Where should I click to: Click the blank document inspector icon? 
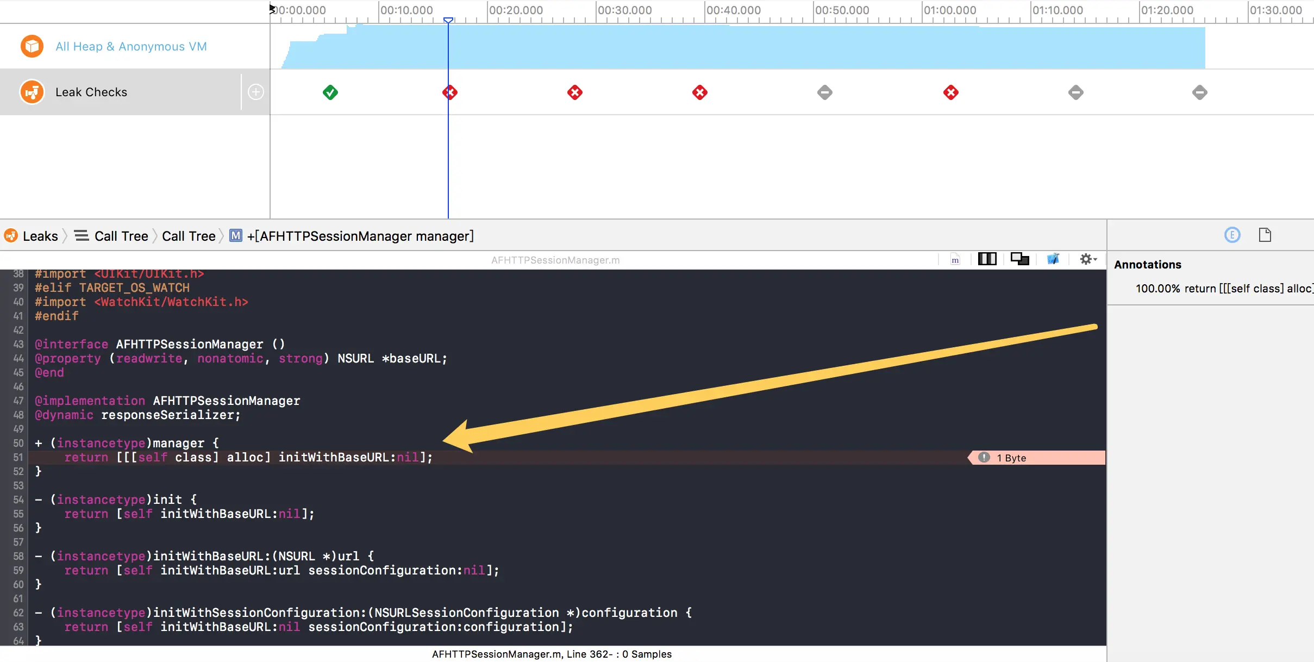[1265, 235]
